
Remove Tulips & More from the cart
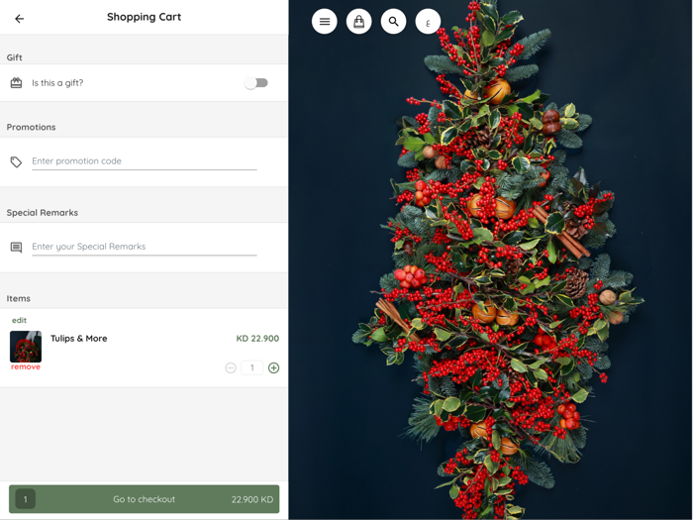(x=26, y=366)
